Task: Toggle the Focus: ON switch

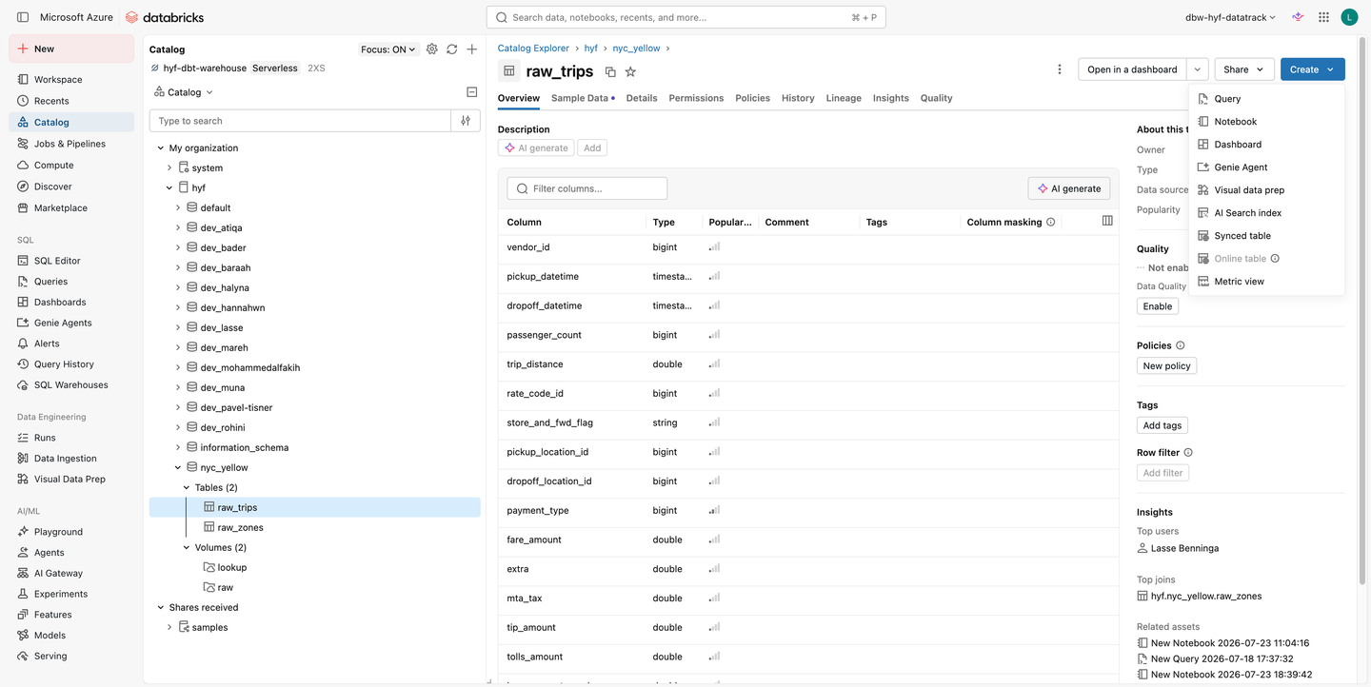Action: tap(388, 49)
